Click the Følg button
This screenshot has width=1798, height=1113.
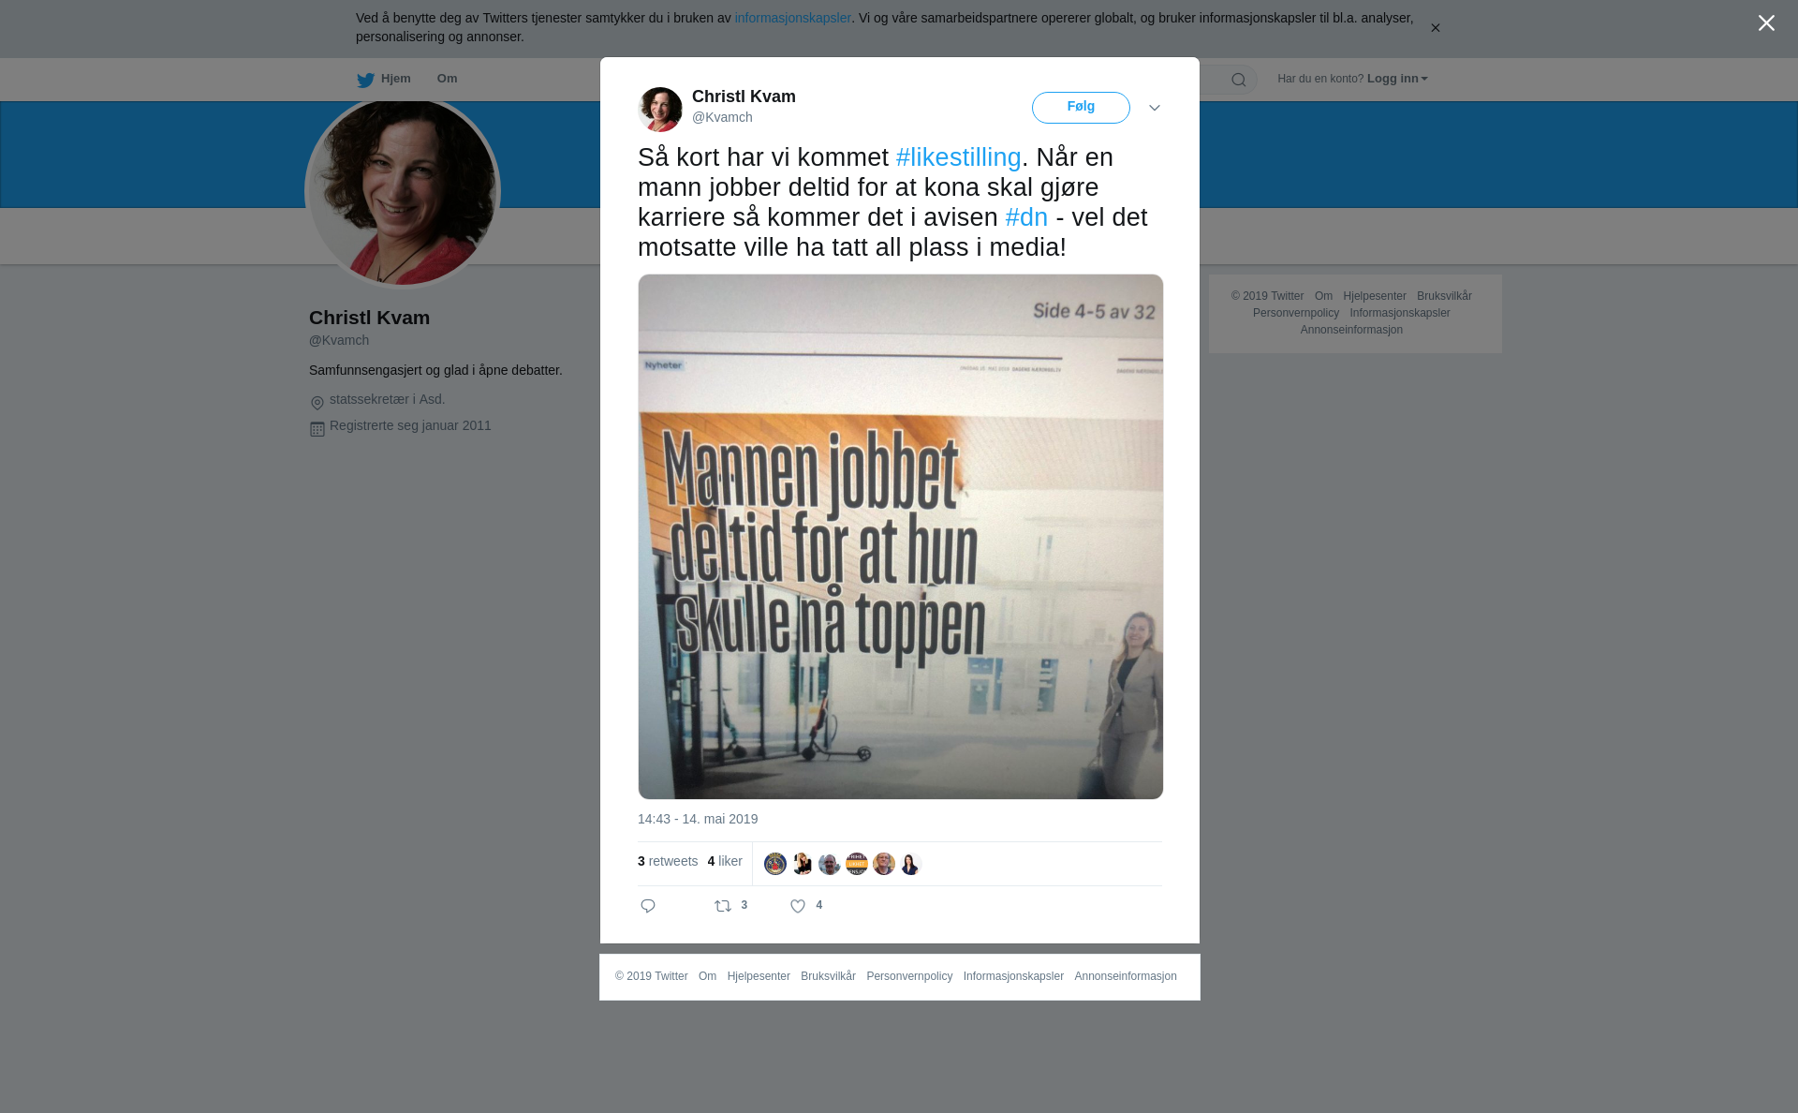coord(1081,108)
